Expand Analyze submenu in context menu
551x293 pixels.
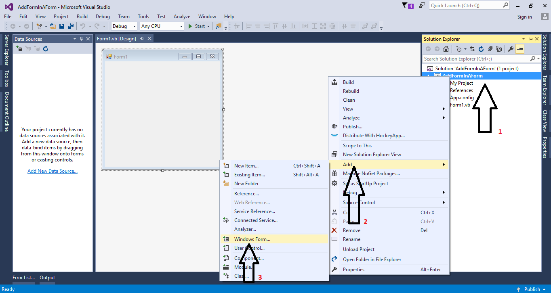[x=444, y=118]
